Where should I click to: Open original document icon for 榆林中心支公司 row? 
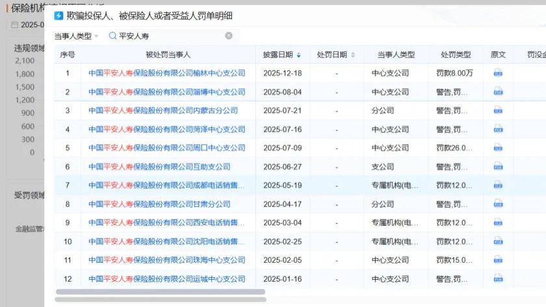[498, 73]
